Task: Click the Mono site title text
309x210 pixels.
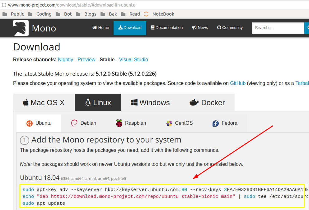Action: click(44, 28)
